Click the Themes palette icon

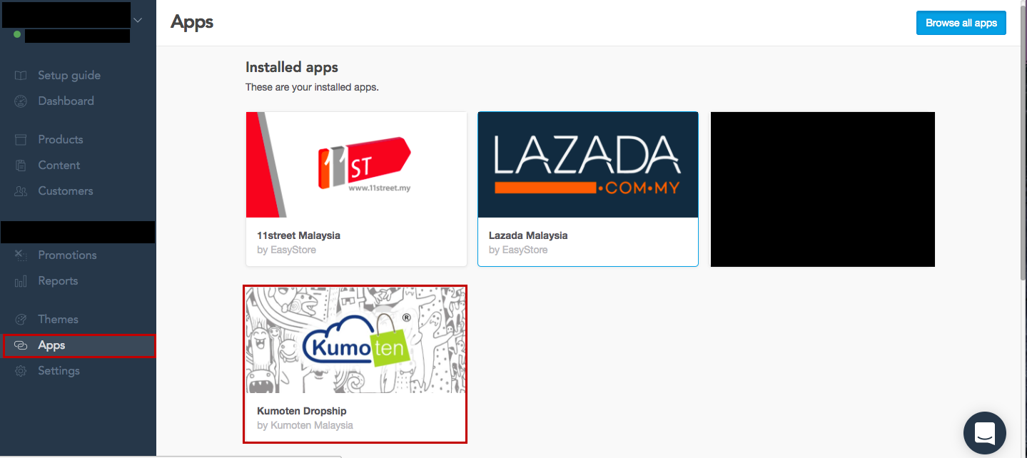(21, 320)
